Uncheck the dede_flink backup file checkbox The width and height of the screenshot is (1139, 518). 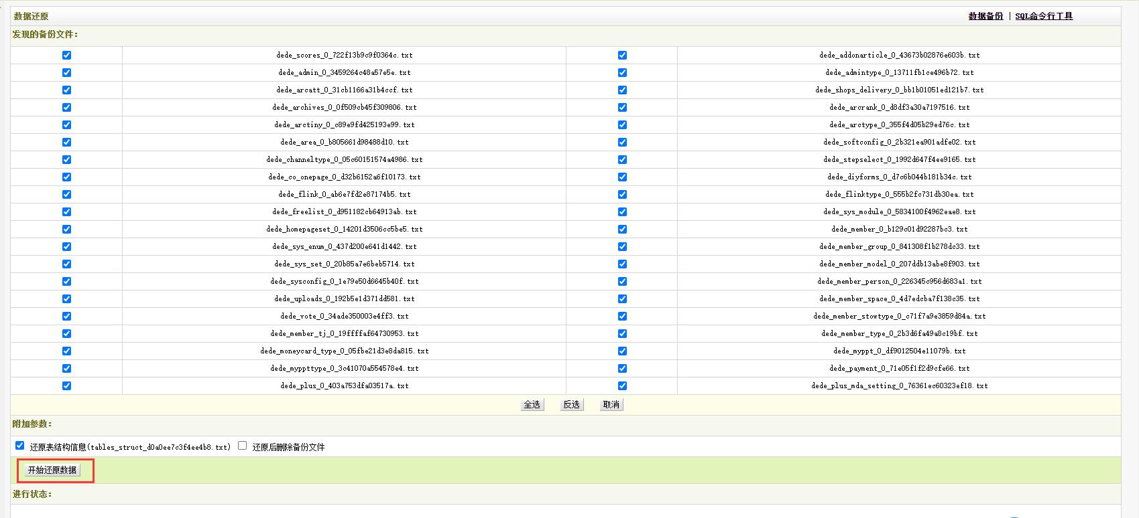click(x=66, y=194)
